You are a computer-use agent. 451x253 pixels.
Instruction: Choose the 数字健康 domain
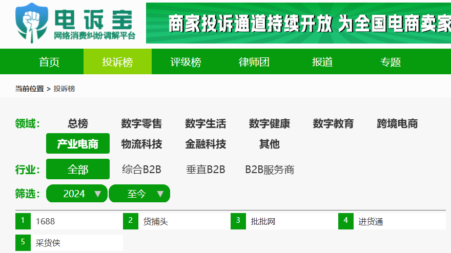[270, 123]
